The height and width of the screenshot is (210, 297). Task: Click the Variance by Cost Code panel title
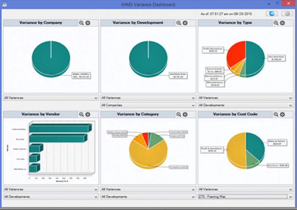[x=235, y=114]
